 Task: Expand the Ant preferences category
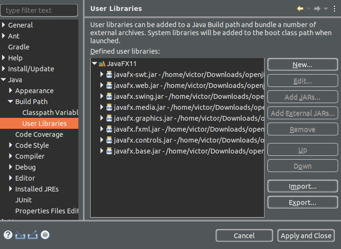click(x=3, y=36)
